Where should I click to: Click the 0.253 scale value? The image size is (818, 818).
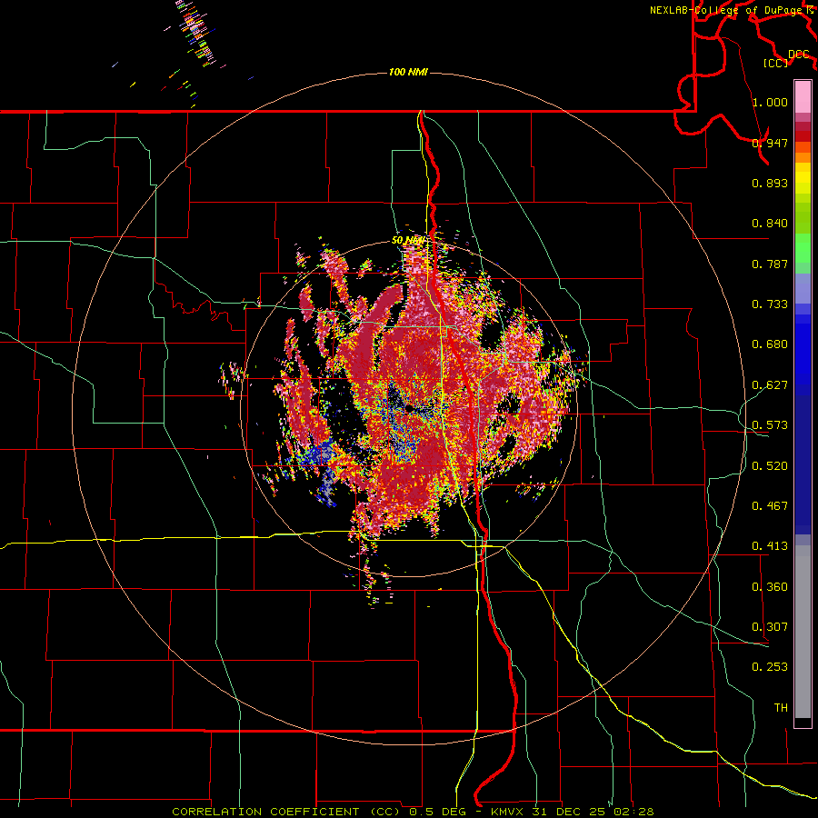(x=770, y=667)
